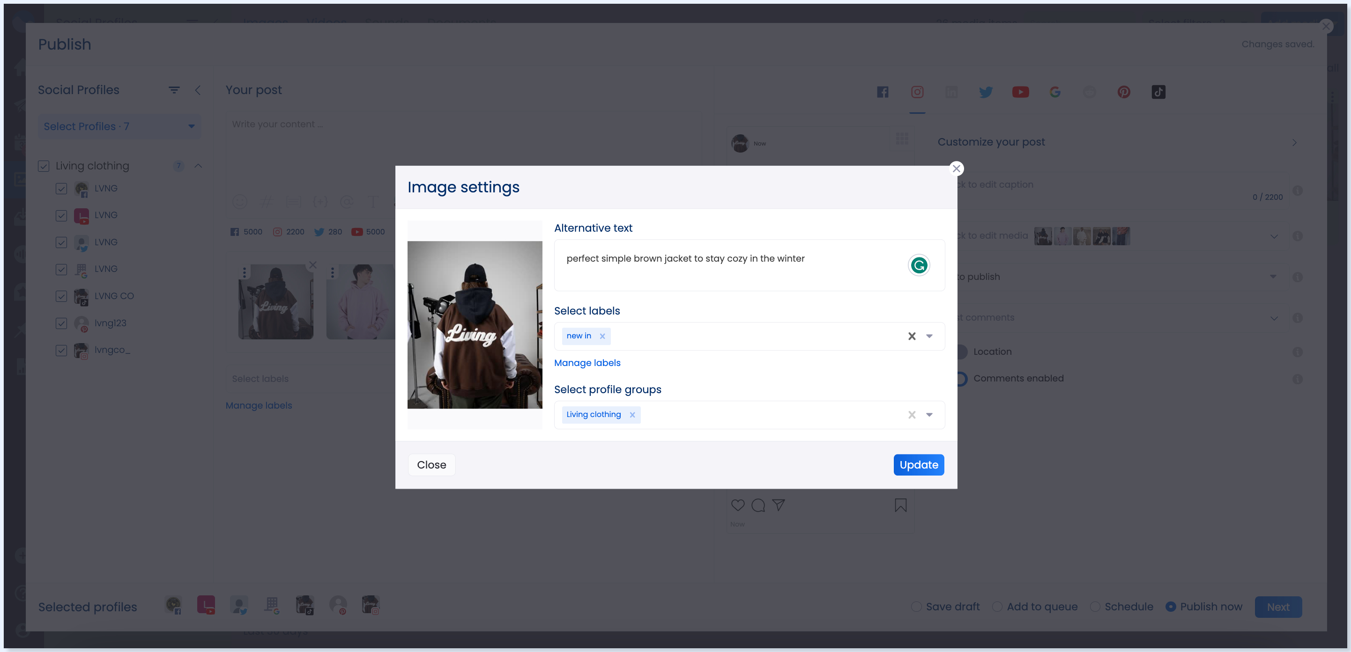Toggle the Living clothing group checkbox

tap(44, 167)
